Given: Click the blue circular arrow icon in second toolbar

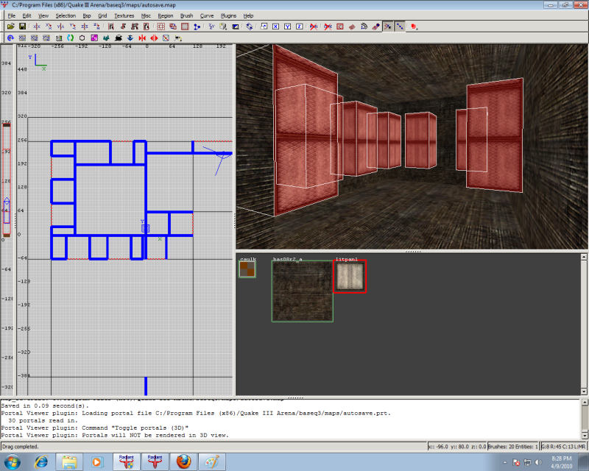Looking at the screenshot, I should [10, 38].
